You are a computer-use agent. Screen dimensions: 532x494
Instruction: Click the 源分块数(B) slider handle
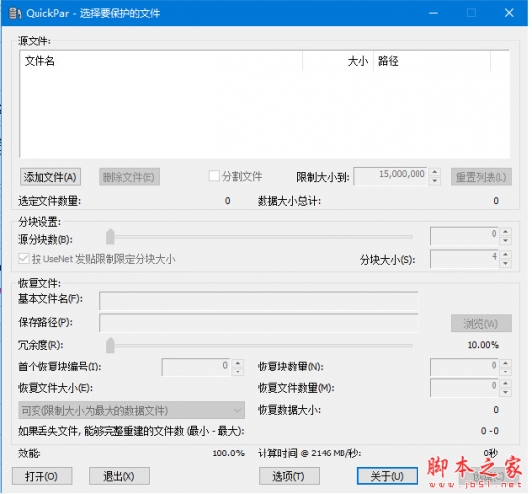(x=111, y=237)
